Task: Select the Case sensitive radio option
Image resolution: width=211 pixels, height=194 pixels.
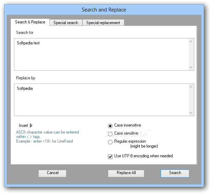Action: tap(110, 134)
